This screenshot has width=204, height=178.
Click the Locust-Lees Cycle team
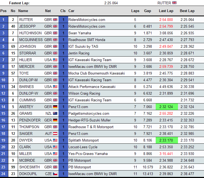[x=83, y=147]
